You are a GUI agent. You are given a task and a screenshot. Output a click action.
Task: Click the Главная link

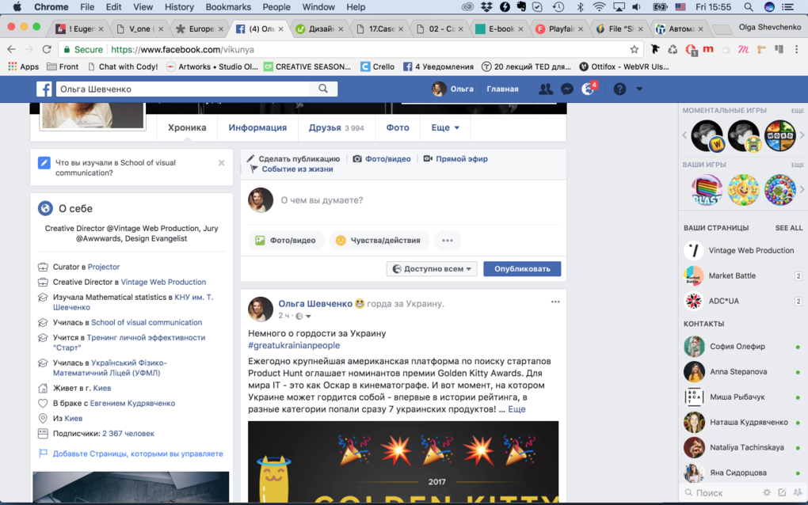coord(502,89)
